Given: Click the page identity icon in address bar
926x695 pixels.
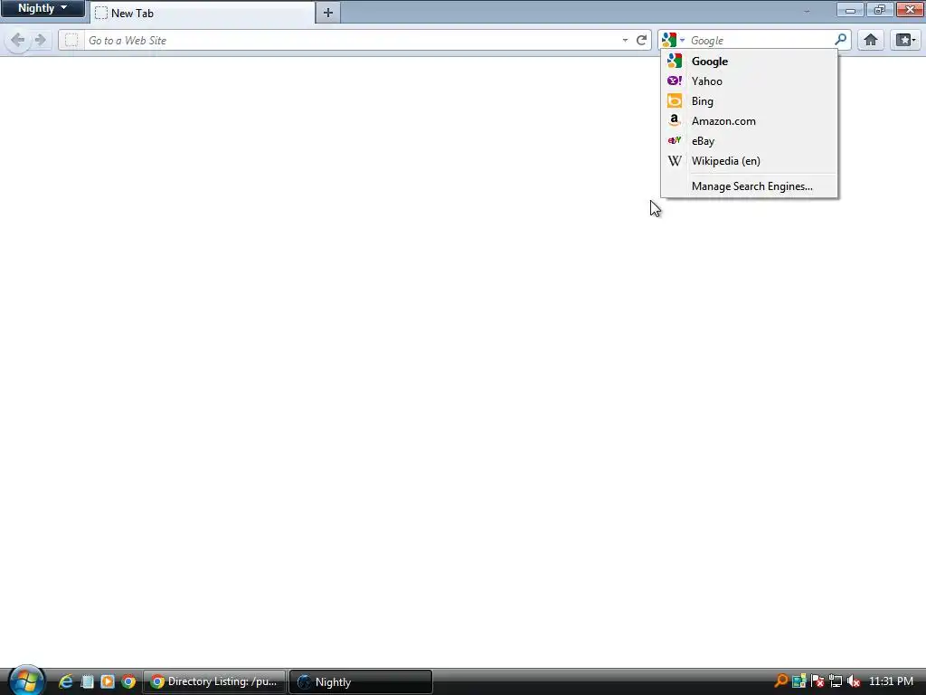Looking at the screenshot, I should point(71,40).
